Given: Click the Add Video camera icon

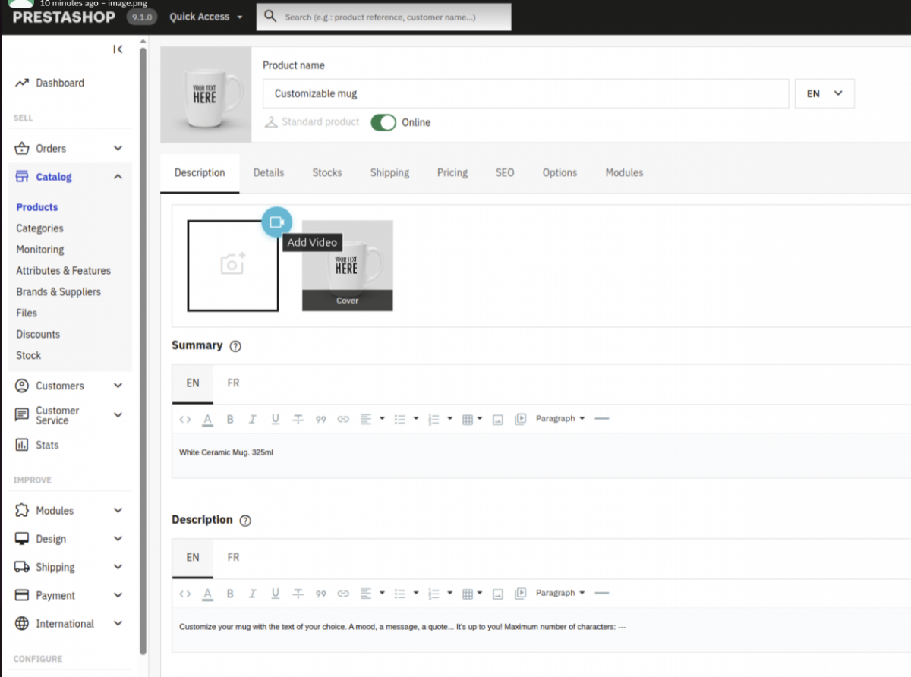Looking at the screenshot, I should pyautogui.click(x=277, y=222).
